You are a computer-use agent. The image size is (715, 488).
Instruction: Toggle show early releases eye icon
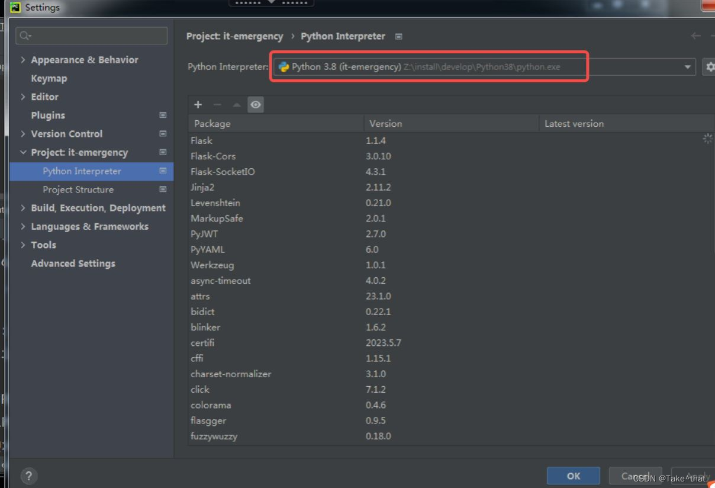pos(256,104)
